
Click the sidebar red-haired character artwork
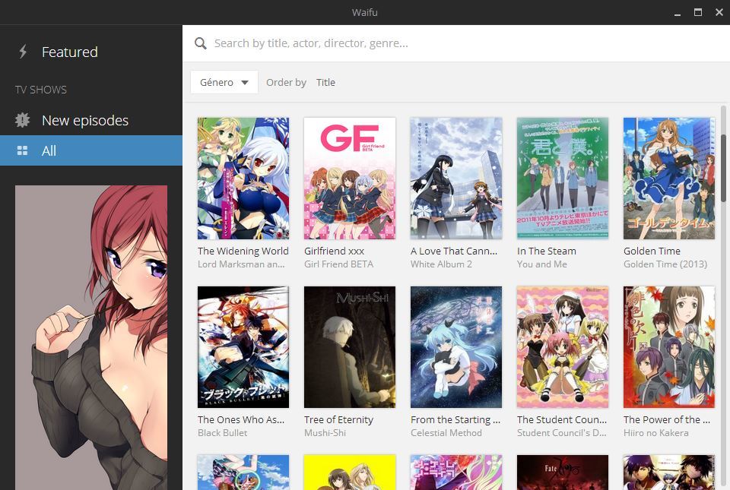[x=91, y=337]
